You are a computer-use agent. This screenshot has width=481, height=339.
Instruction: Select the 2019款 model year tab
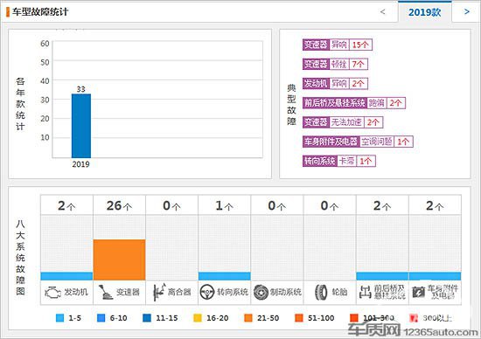(x=424, y=12)
